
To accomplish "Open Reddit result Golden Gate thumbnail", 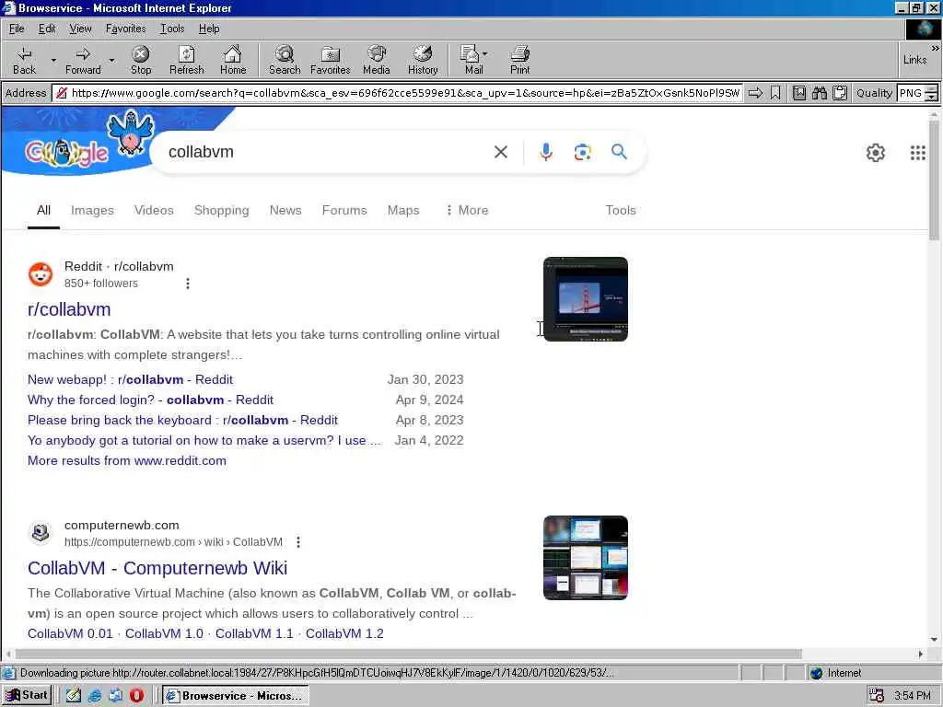I will click(585, 299).
